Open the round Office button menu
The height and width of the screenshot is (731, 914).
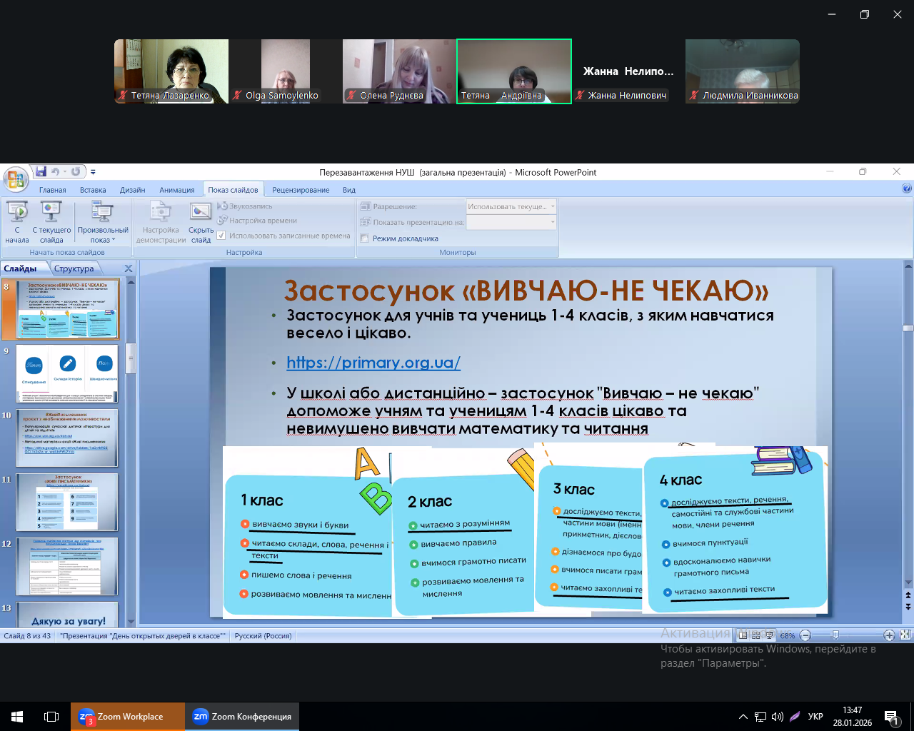tap(14, 178)
